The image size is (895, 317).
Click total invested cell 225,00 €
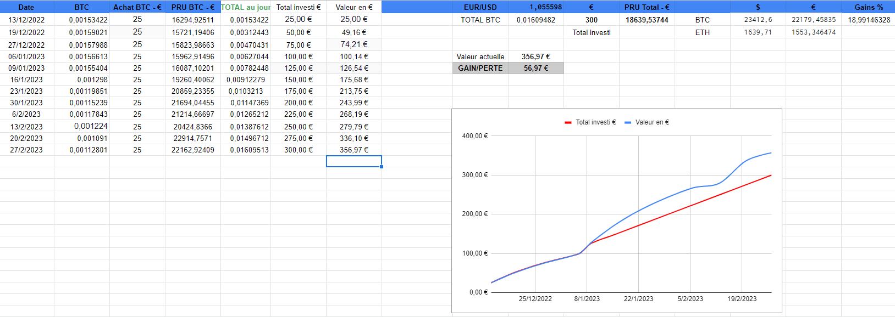pyautogui.click(x=299, y=114)
